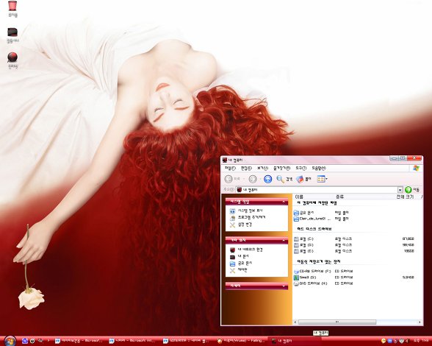Click the volume speaker tray icon
This screenshot has height=346, width=432.
click(408, 341)
